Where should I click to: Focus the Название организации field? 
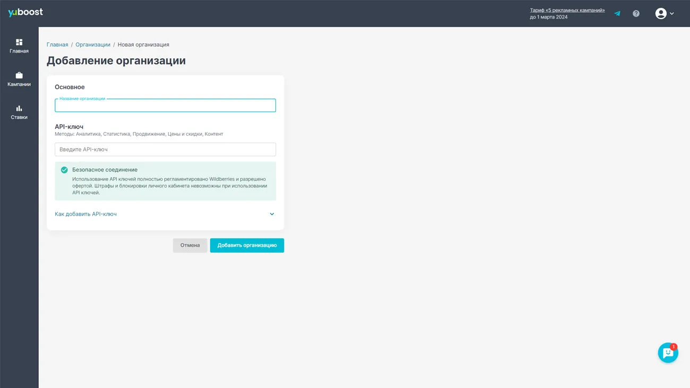tap(165, 106)
